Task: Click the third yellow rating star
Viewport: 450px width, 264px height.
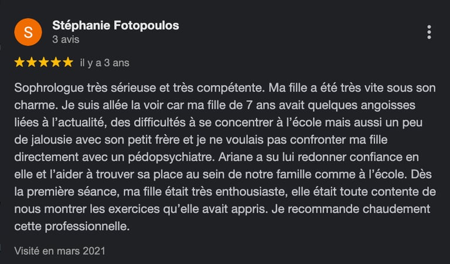Action: click(43, 62)
